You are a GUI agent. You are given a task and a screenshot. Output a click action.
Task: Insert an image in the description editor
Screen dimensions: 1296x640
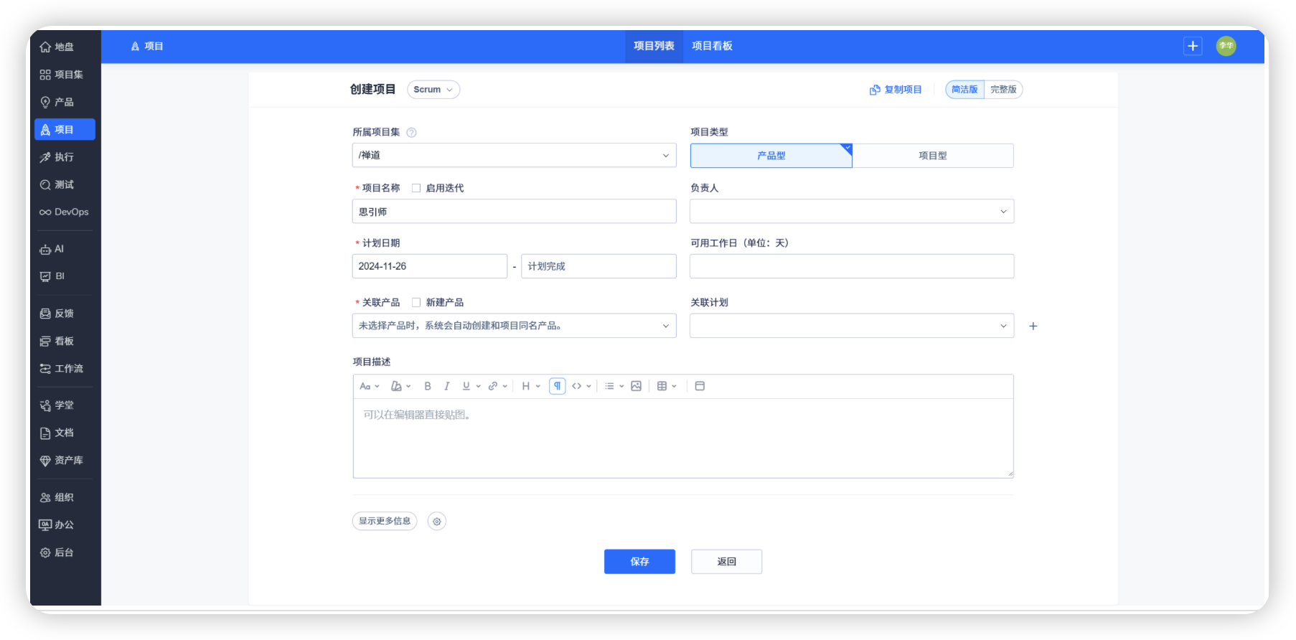click(636, 386)
